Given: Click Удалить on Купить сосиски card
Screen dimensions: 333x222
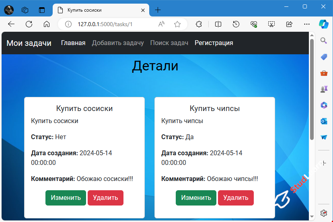Looking at the screenshot, I should tap(105, 198).
